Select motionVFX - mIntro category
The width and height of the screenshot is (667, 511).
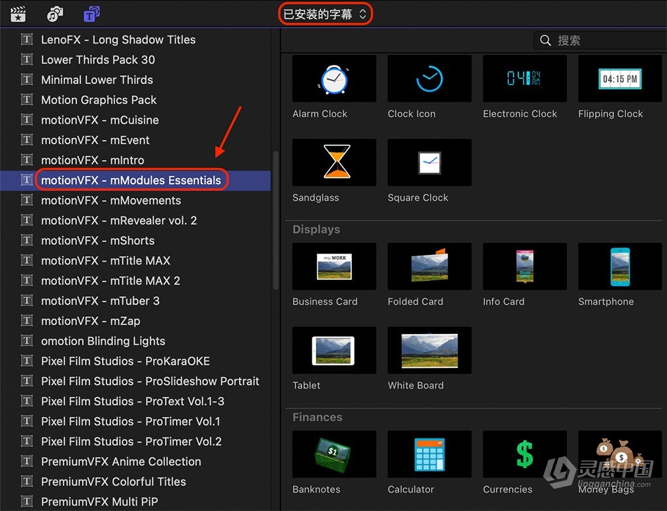point(135,160)
